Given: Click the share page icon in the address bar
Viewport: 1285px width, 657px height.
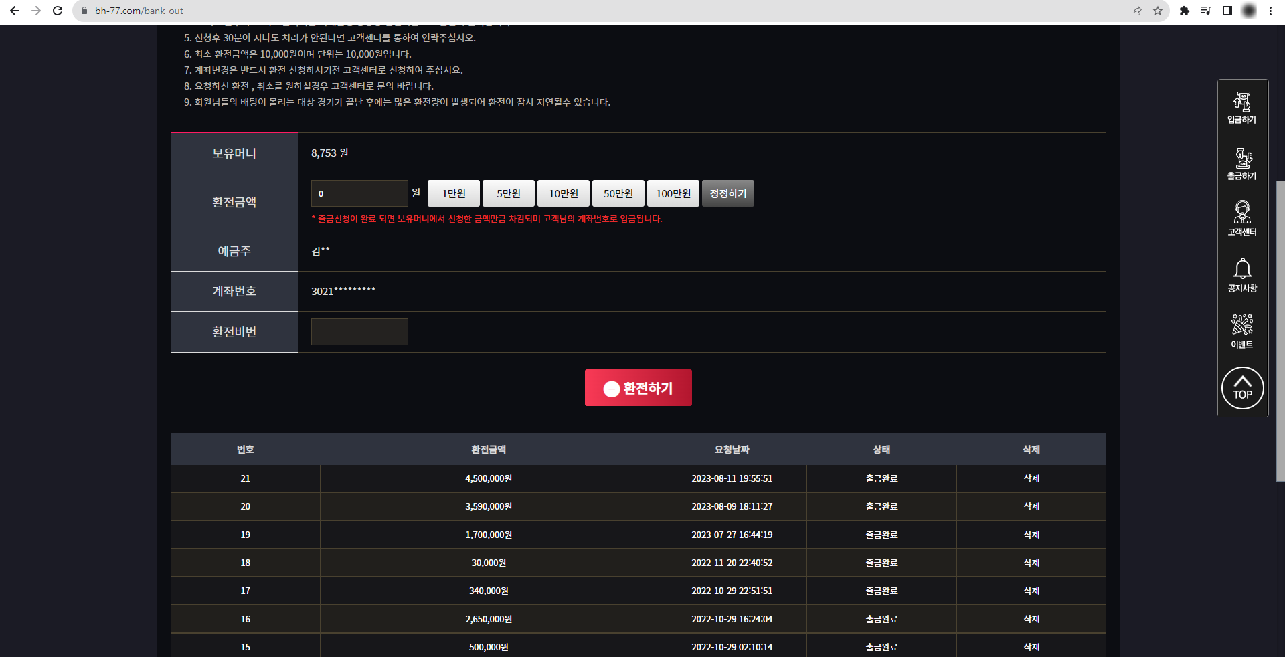Looking at the screenshot, I should 1136,11.
